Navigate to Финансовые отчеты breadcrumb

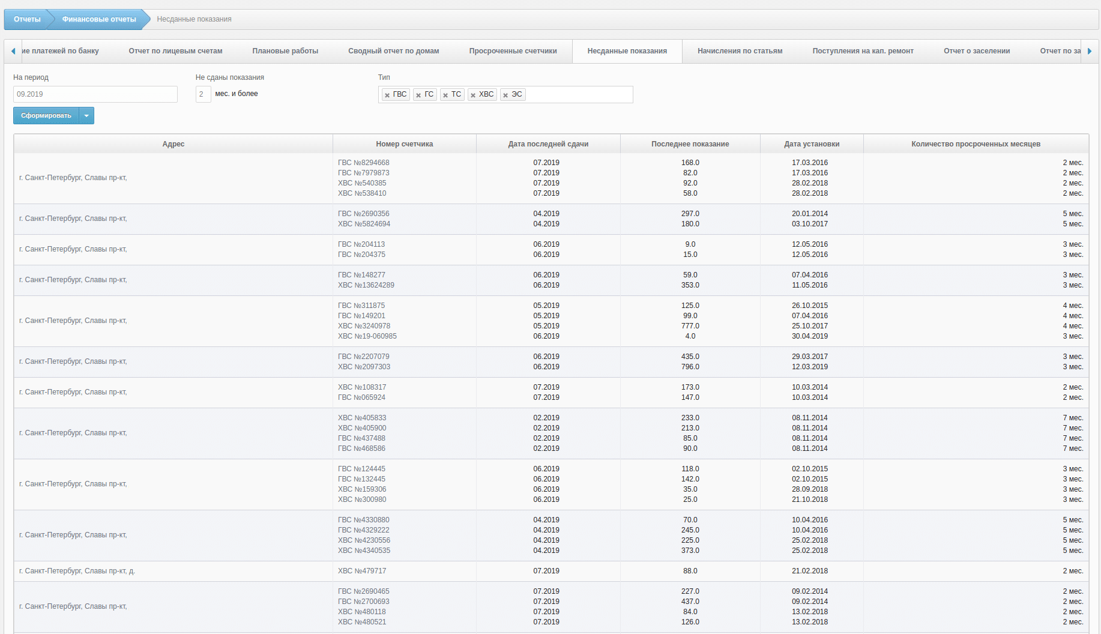(x=99, y=19)
